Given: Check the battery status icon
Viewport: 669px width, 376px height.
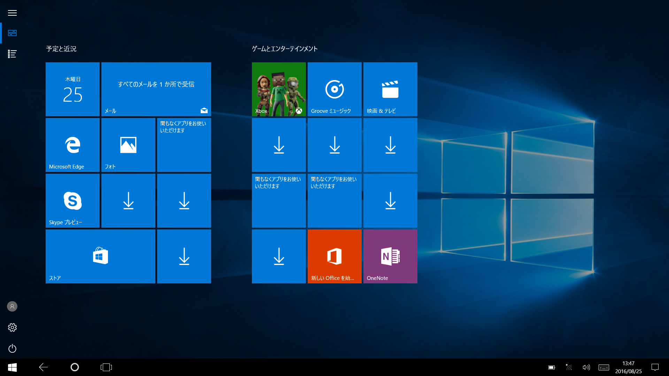Looking at the screenshot, I should [552, 367].
